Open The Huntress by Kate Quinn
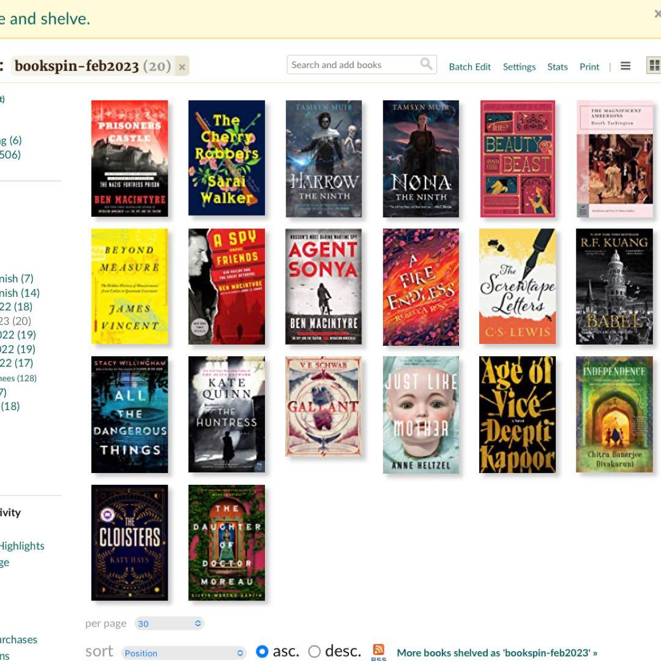 [x=227, y=414]
